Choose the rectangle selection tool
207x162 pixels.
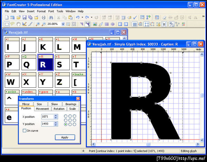point(7,24)
